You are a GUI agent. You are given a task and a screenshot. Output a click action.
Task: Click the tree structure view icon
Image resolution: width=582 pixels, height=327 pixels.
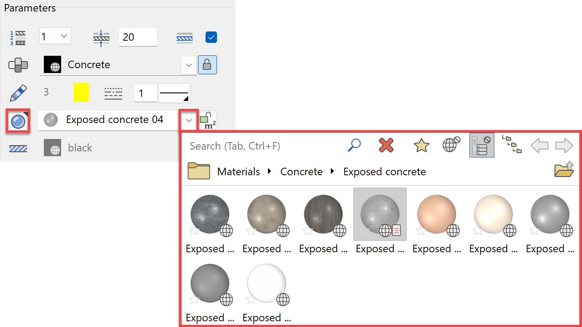(512, 145)
